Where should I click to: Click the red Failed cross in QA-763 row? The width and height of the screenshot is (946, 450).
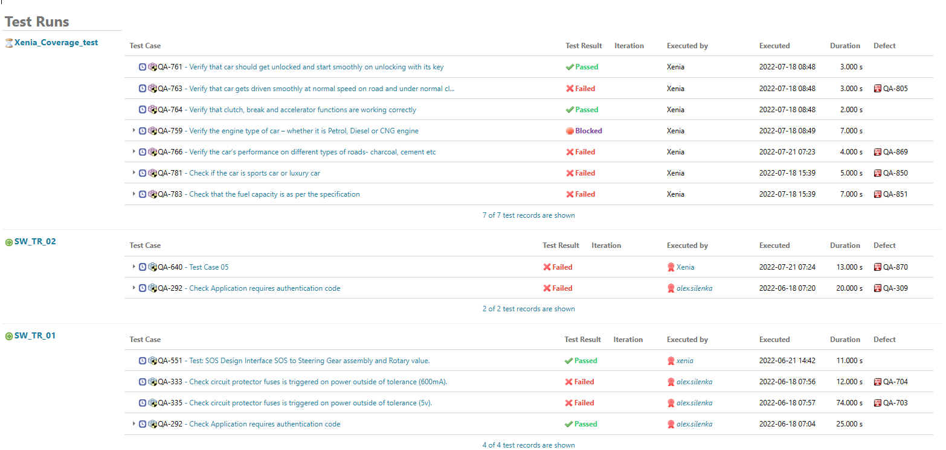[570, 89]
